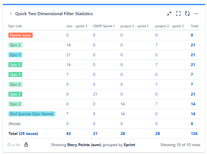Click the 0 in Epic 1 row under CMSP Sprint 1

[x=94, y=55]
